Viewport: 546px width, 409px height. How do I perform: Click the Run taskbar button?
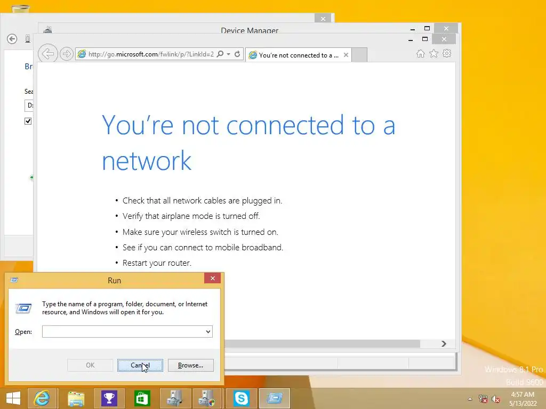click(275, 398)
